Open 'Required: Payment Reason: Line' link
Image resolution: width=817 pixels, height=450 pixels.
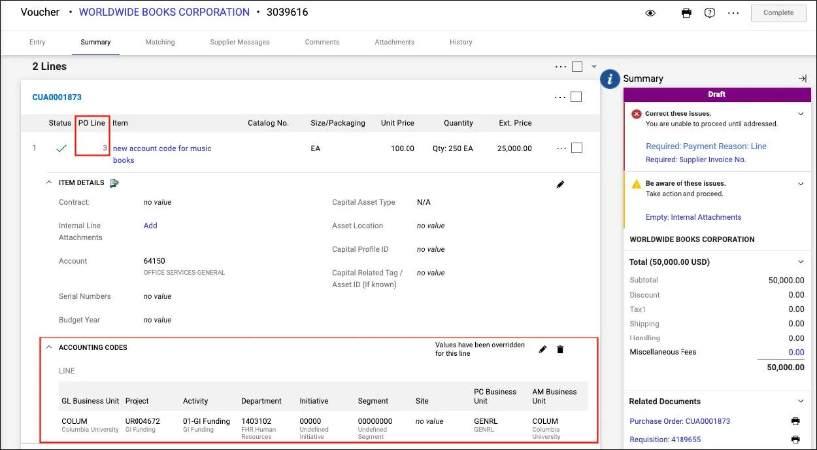pos(706,147)
